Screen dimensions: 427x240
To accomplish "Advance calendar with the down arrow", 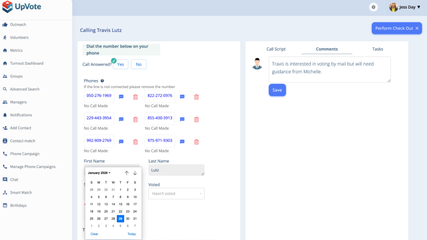I will 135,173.
